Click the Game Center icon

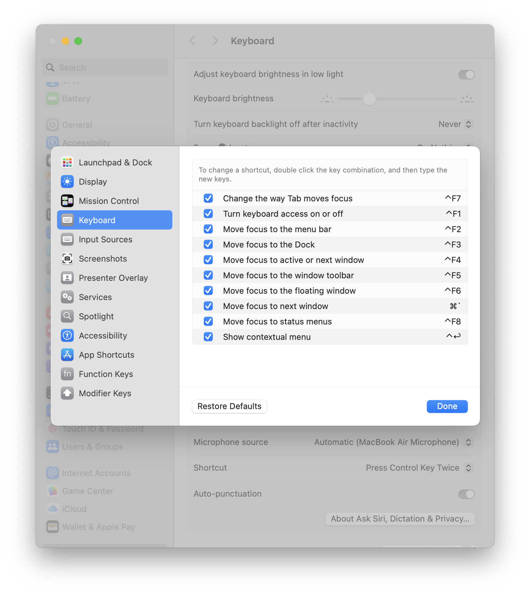[53, 491]
